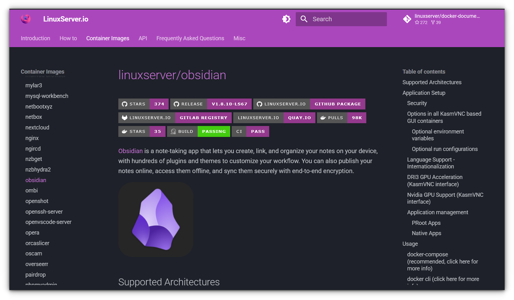Go to Options in all KasmVNC based GUI containers
Image resolution: width=514 pixels, height=300 pixels.
(x=444, y=117)
